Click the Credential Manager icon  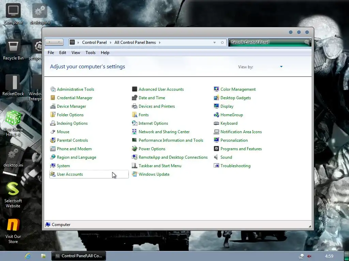pos(53,98)
